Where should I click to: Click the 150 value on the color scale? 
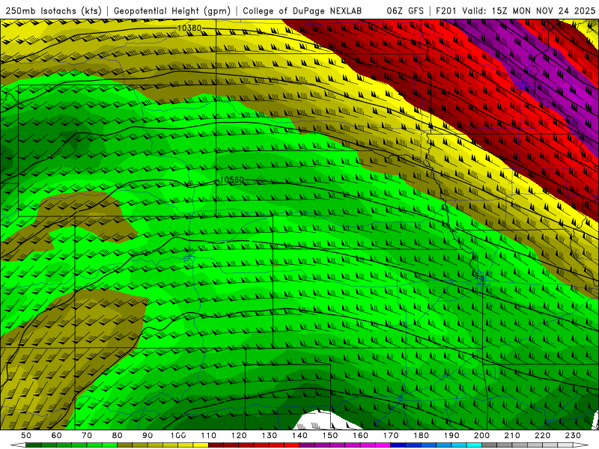[x=330, y=436]
